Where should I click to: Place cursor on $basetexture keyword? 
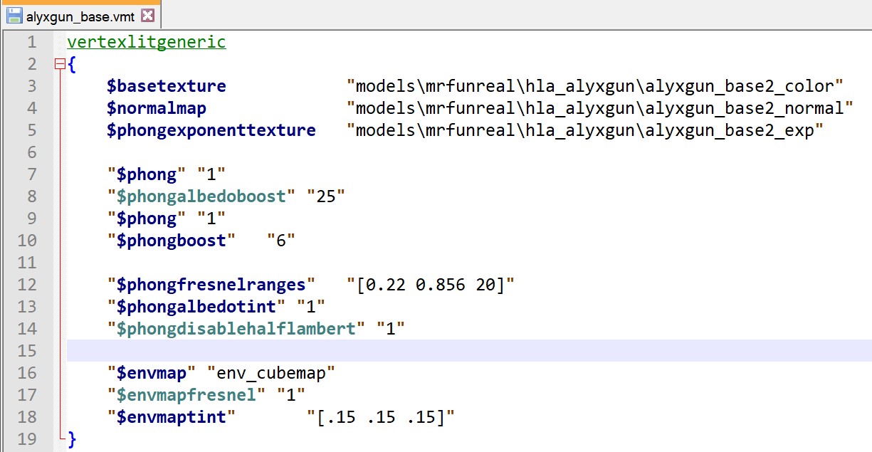[x=167, y=86]
